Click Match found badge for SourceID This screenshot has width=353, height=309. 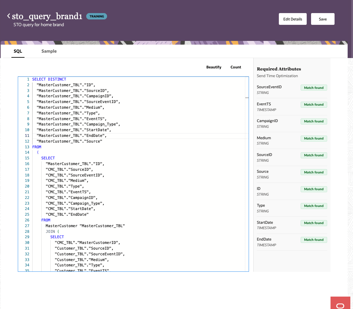314,155
